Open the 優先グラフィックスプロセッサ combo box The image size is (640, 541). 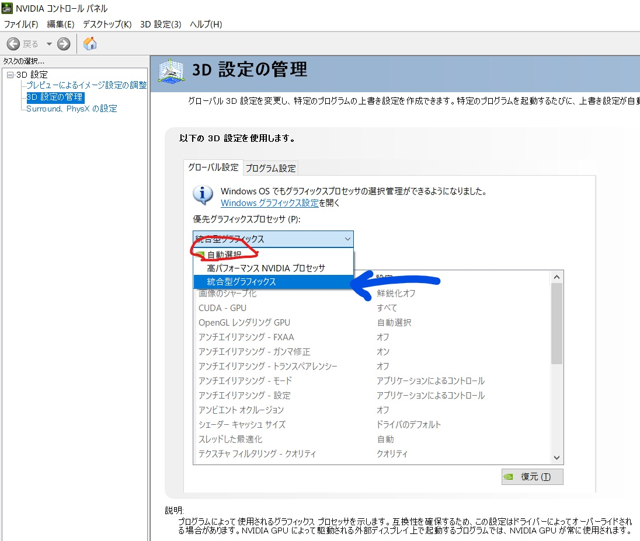point(273,239)
